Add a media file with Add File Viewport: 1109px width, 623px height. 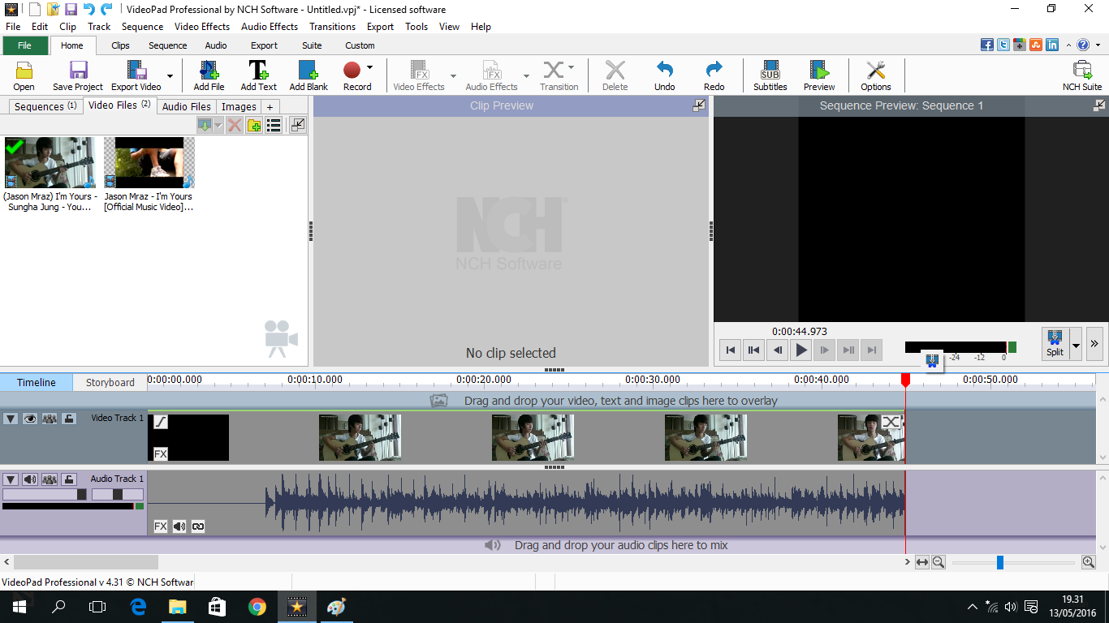coord(209,75)
